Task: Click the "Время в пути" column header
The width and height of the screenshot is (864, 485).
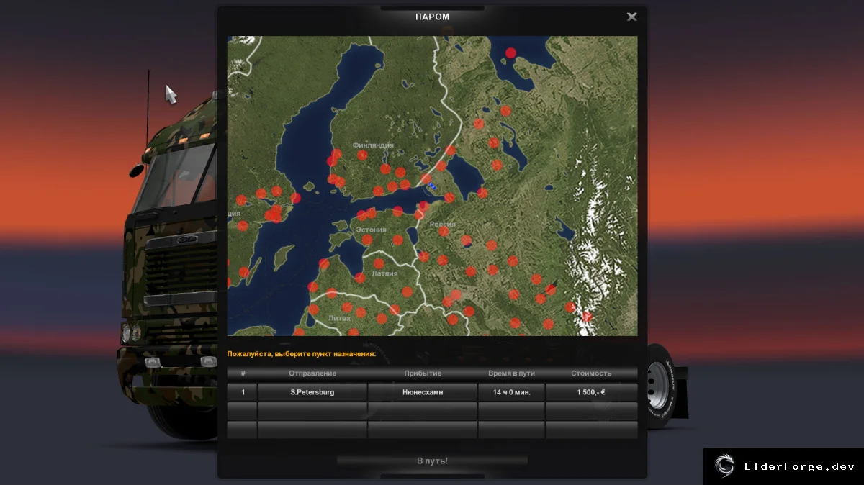Action: (511, 373)
